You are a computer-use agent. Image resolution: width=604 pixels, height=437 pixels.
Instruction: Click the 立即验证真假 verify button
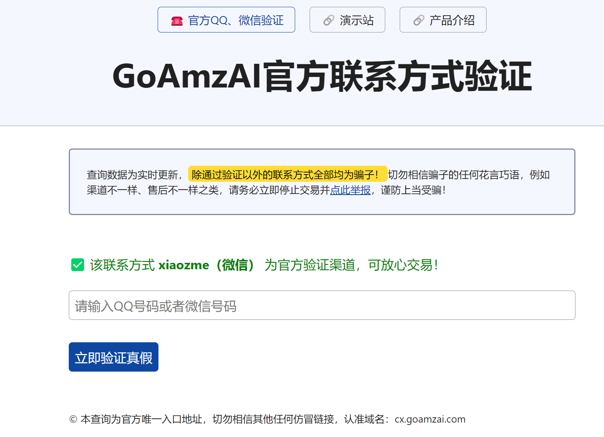point(113,357)
